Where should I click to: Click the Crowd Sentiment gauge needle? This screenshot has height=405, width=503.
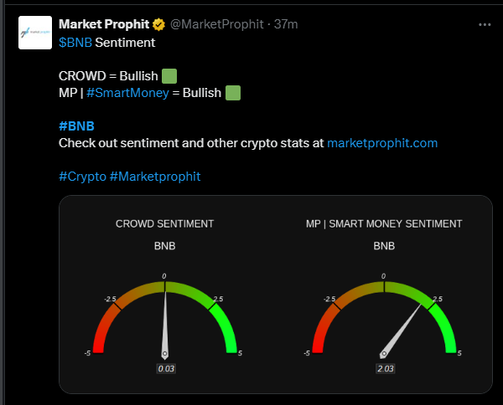[x=164, y=322]
